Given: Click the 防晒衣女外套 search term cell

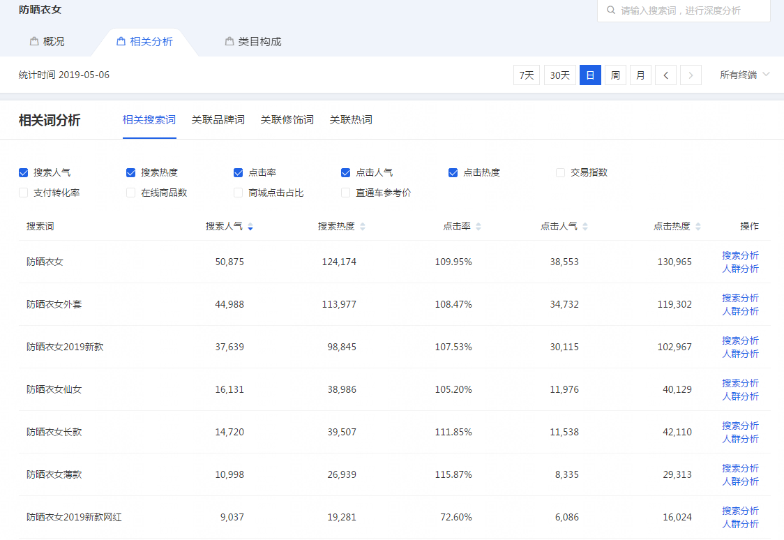Looking at the screenshot, I should click(54, 304).
